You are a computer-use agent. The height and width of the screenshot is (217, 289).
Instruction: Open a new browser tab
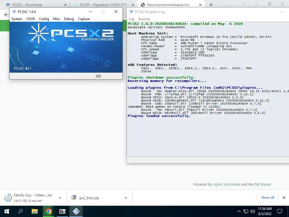coord(211,5)
